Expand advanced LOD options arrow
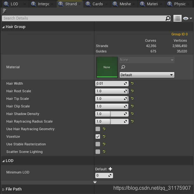This screenshot has width=194, height=194. pyautogui.click(x=95, y=182)
